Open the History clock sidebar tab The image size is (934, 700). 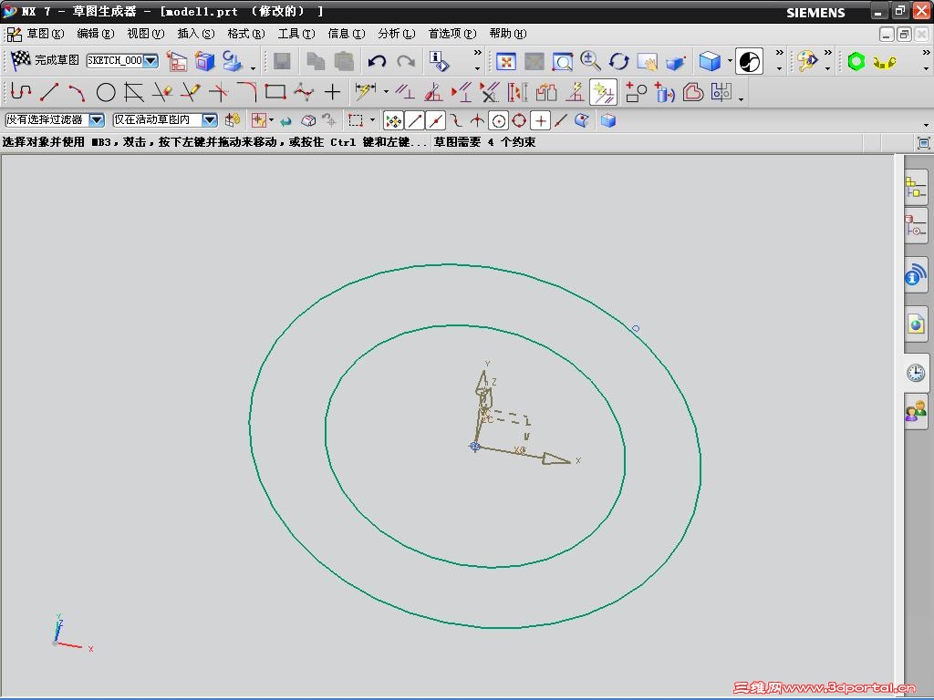pyautogui.click(x=916, y=373)
